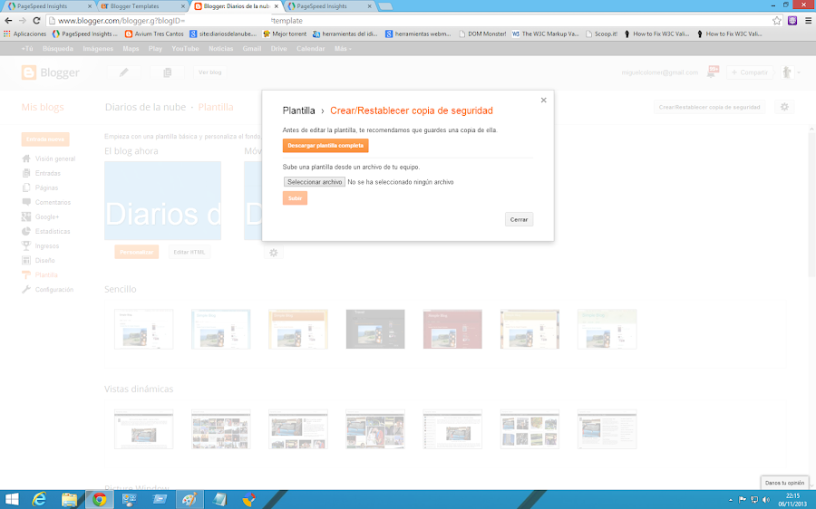The image size is (816, 509).
Task: Click the Ver blog button
Action: [x=209, y=72]
